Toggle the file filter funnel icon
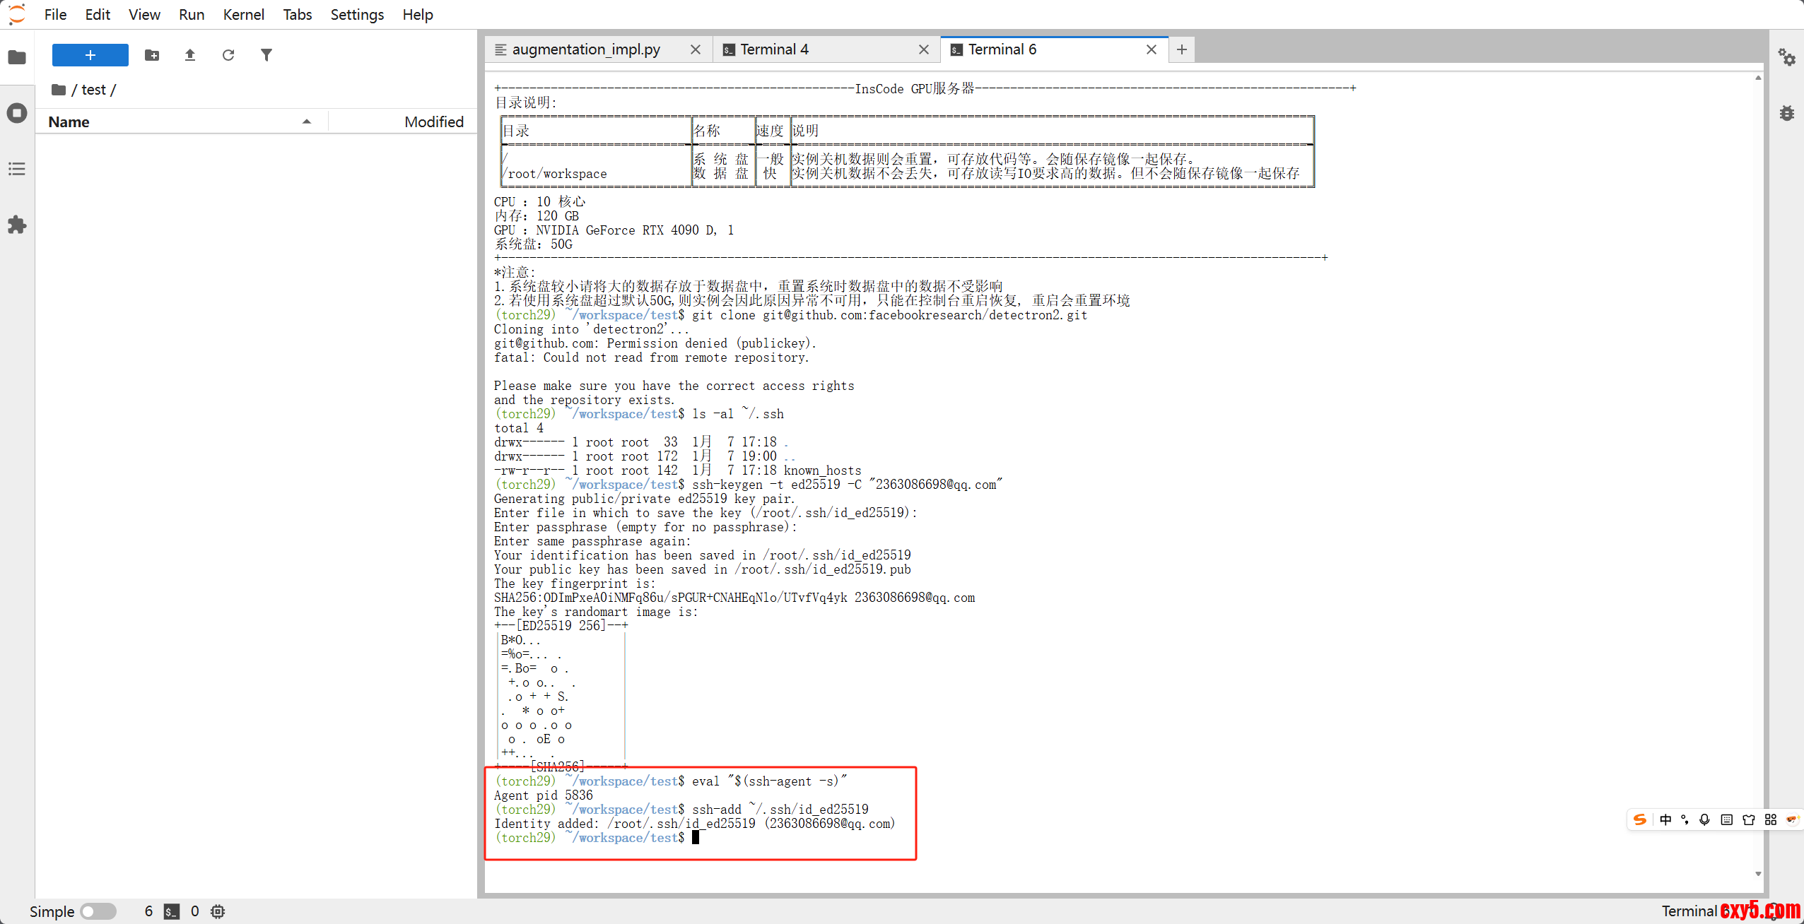The image size is (1804, 924). (266, 55)
